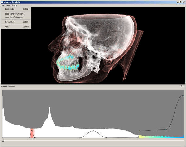Click the yellow control point on curve
Screen dimensions: 186x147
[140, 131]
